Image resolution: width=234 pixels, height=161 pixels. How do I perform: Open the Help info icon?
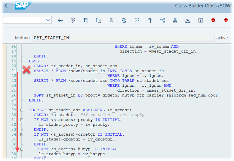tap(201, 20)
